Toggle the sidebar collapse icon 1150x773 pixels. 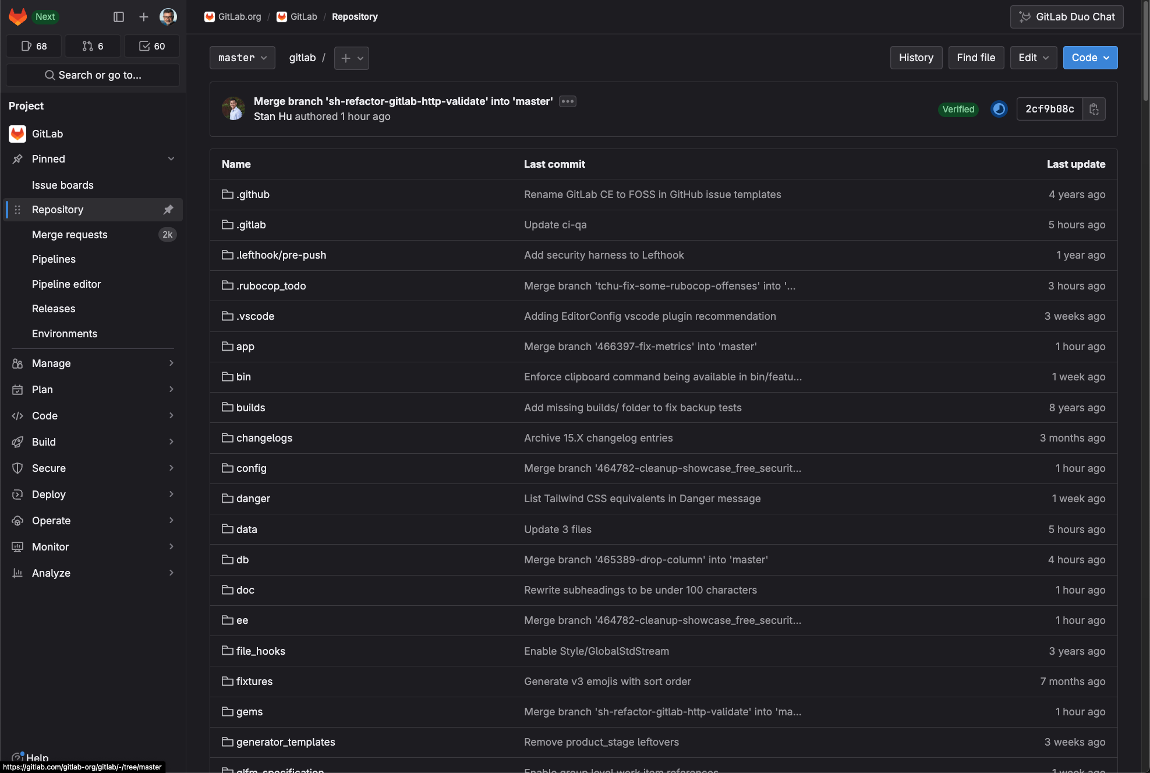coord(119,17)
